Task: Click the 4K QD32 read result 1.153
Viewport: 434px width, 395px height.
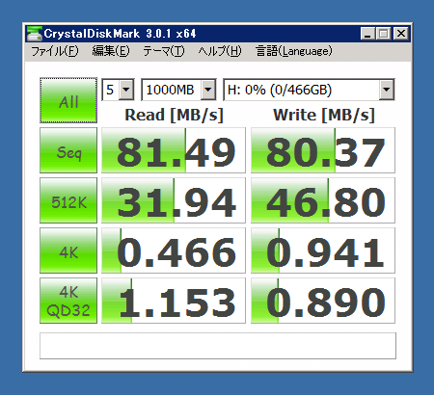Action: click(x=174, y=301)
